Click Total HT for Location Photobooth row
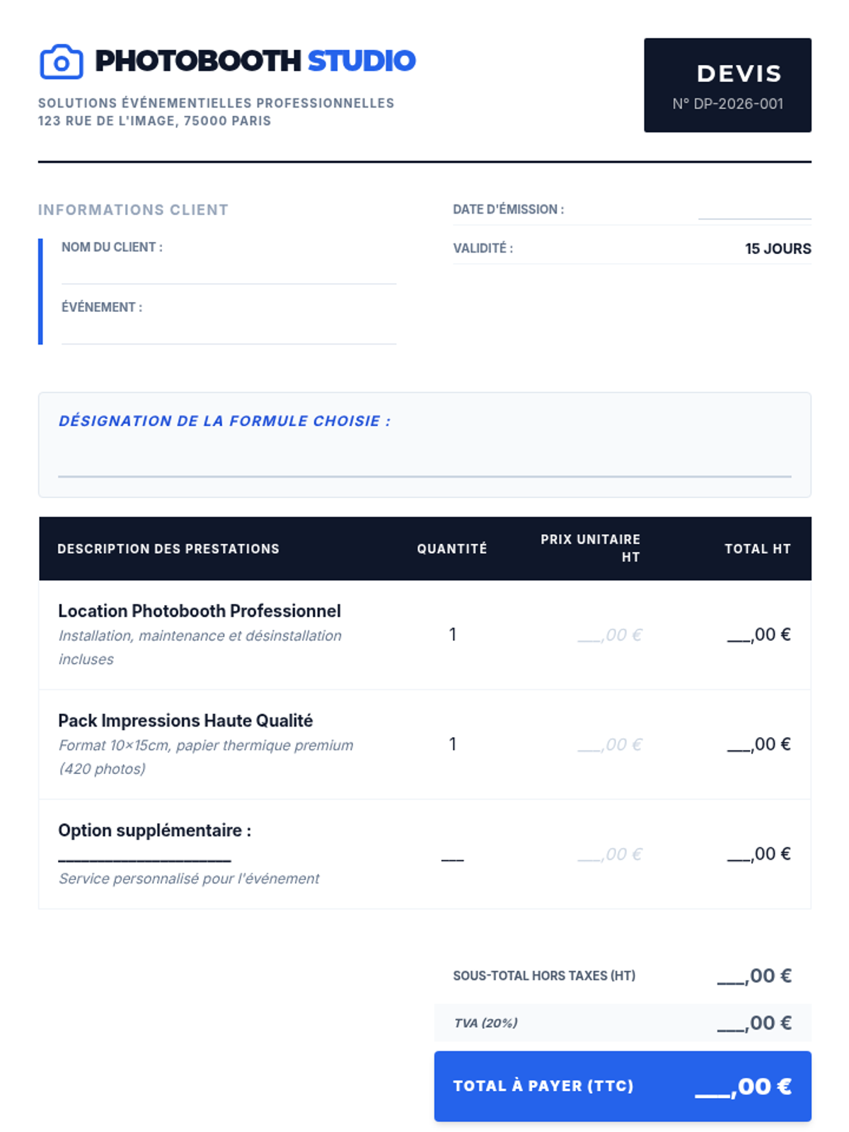The height and width of the screenshot is (1132, 849). point(758,635)
